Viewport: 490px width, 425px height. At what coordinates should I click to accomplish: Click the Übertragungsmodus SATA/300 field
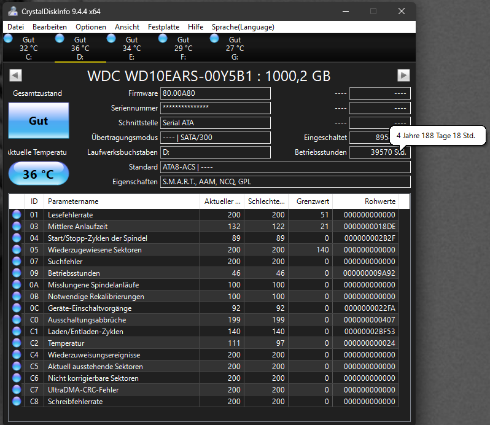pyautogui.click(x=216, y=138)
